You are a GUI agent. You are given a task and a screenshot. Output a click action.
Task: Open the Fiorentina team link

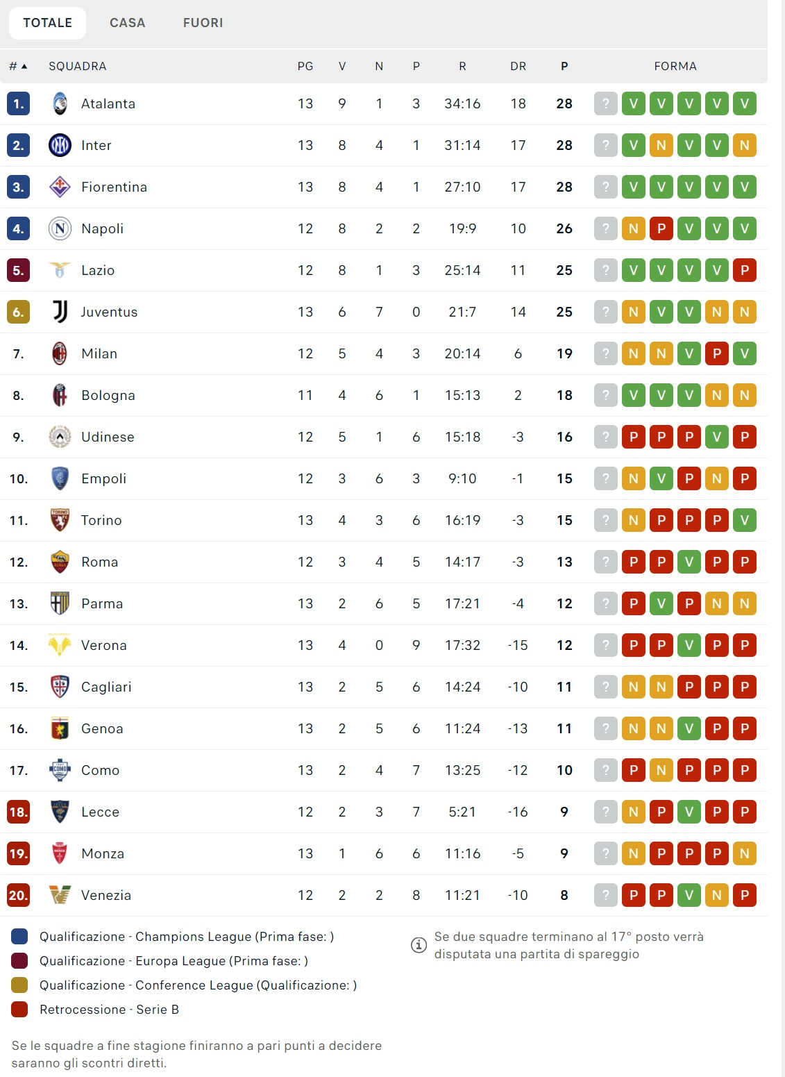click(x=114, y=187)
